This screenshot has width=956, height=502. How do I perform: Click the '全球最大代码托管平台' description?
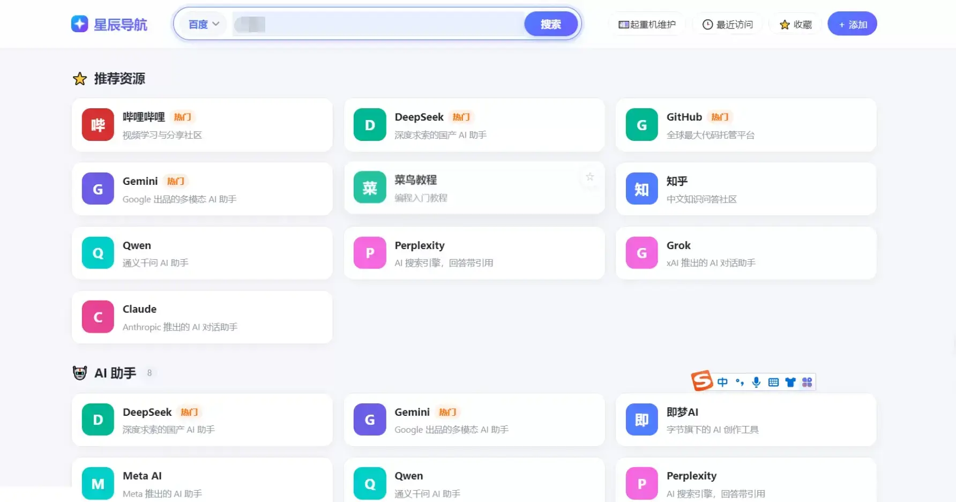pos(711,135)
